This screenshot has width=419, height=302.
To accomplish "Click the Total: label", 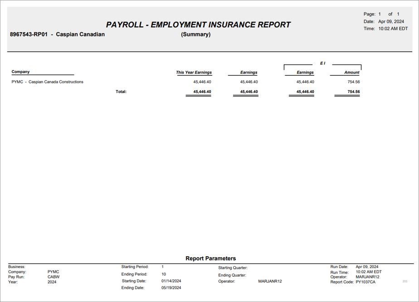I will click(x=121, y=92).
